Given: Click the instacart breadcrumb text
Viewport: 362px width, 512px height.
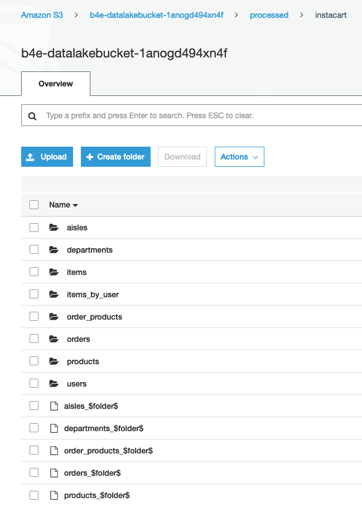Looking at the screenshot, I should (x=331, y=15).
